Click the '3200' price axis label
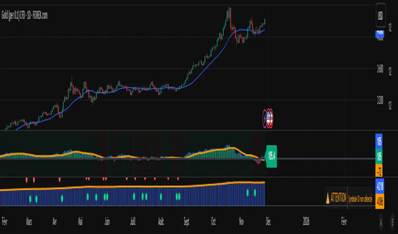Viewport: 398px width, 234px height. (380, 100)
